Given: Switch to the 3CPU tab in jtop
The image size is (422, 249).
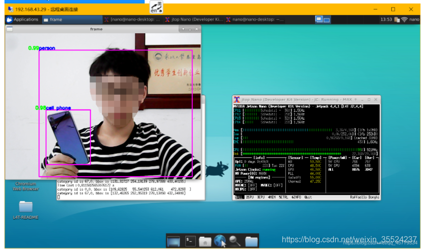Looking at the screenshot, I should 260,197.
